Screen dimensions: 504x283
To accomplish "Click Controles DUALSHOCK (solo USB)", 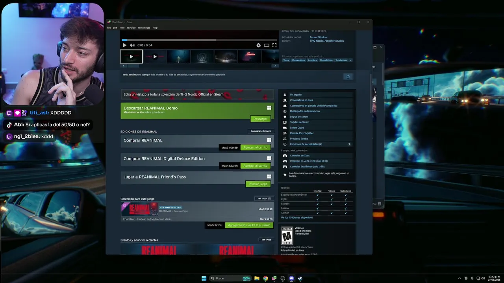I will (x=309, y=161).
